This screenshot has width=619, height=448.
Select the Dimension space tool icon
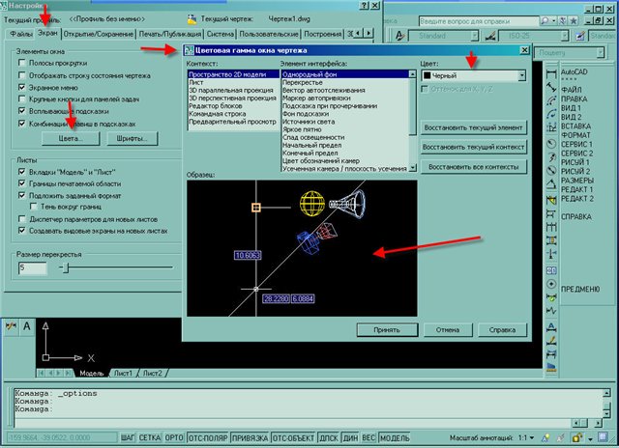(x=551, y=240)
